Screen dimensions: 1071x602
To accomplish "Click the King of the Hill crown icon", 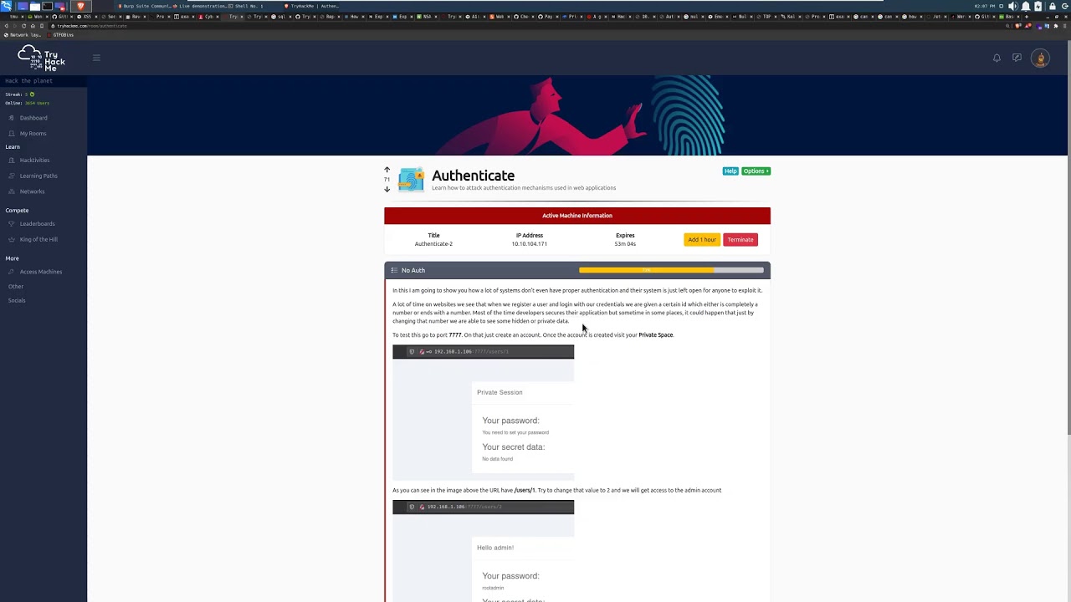I will click(12, 240).
